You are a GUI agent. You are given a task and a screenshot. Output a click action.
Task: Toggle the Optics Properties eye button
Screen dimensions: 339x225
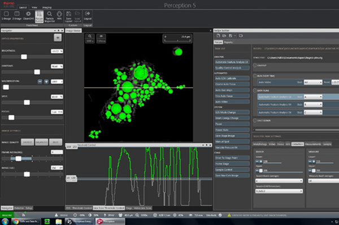58,38
